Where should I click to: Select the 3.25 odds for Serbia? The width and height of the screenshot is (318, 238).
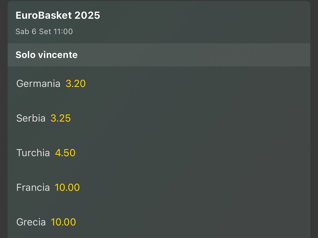tap(60, 118)
